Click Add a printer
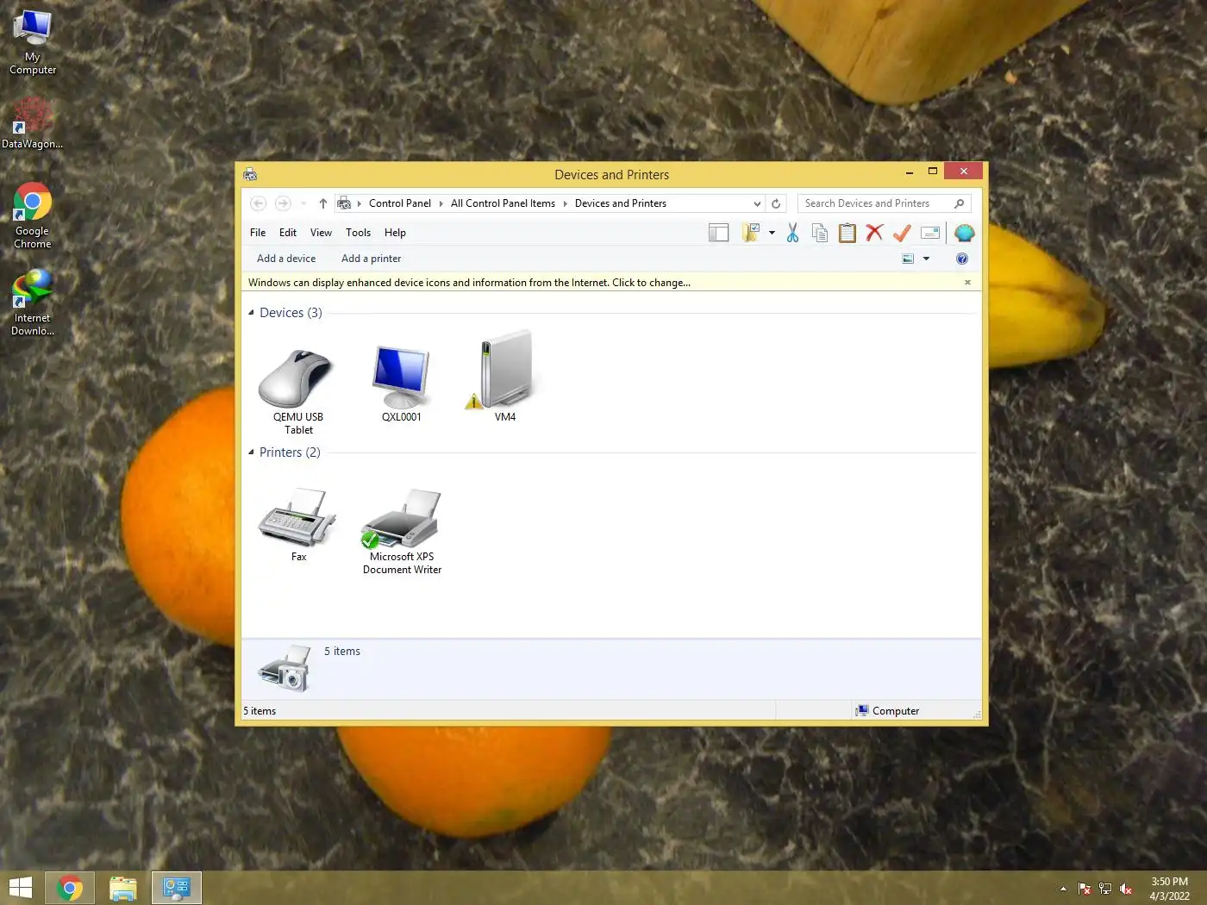1207x905 pixels. (371, 259)
